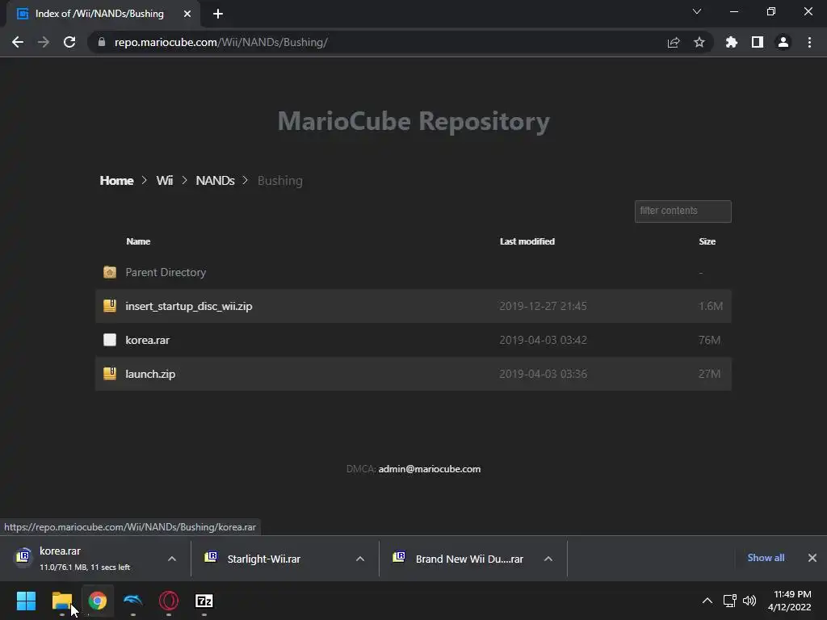Bookmark this page with the star
Screen dimensions: 827x620
point(699,42)
